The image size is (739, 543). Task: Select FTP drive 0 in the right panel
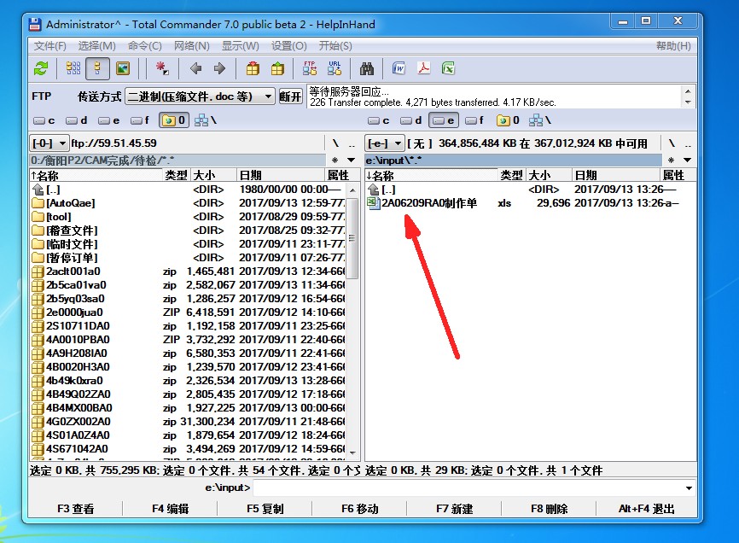pyautogui.click(x=508, y=120)
